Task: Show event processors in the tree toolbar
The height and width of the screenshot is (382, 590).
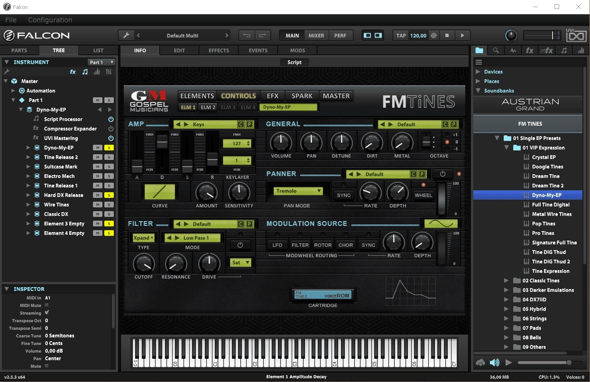Action: [x=85, y=72]
